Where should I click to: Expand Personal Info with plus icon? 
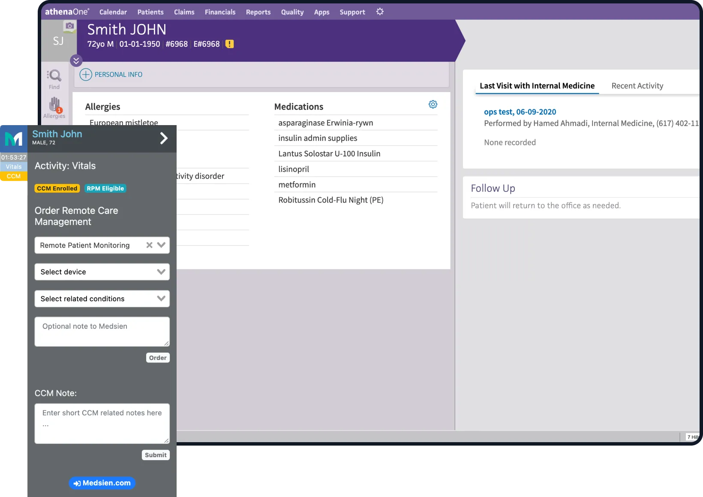(86, 75)
